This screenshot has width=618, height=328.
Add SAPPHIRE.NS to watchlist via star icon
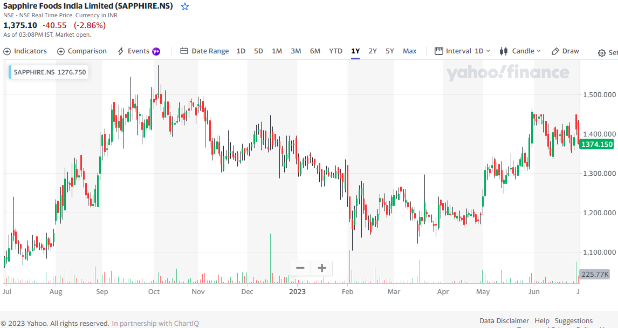pyautogui.click(x=185, y=6)
